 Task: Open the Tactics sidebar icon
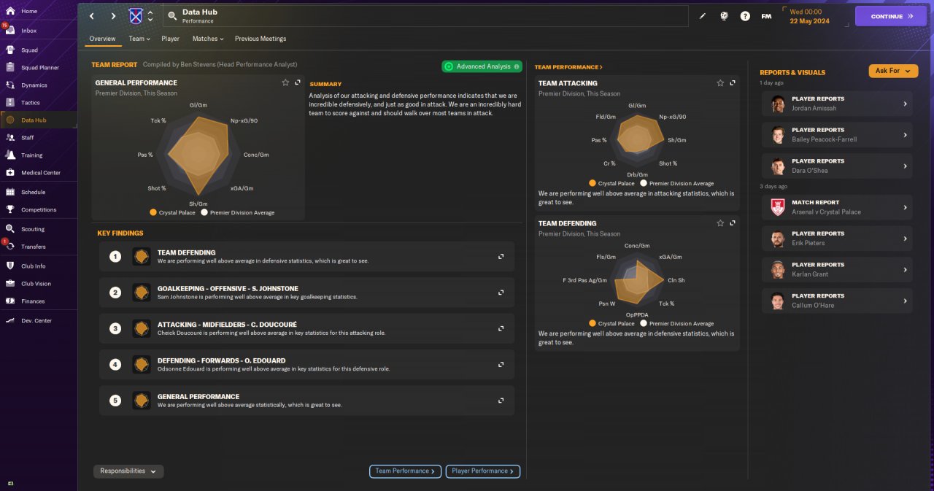tap(10, 102)
